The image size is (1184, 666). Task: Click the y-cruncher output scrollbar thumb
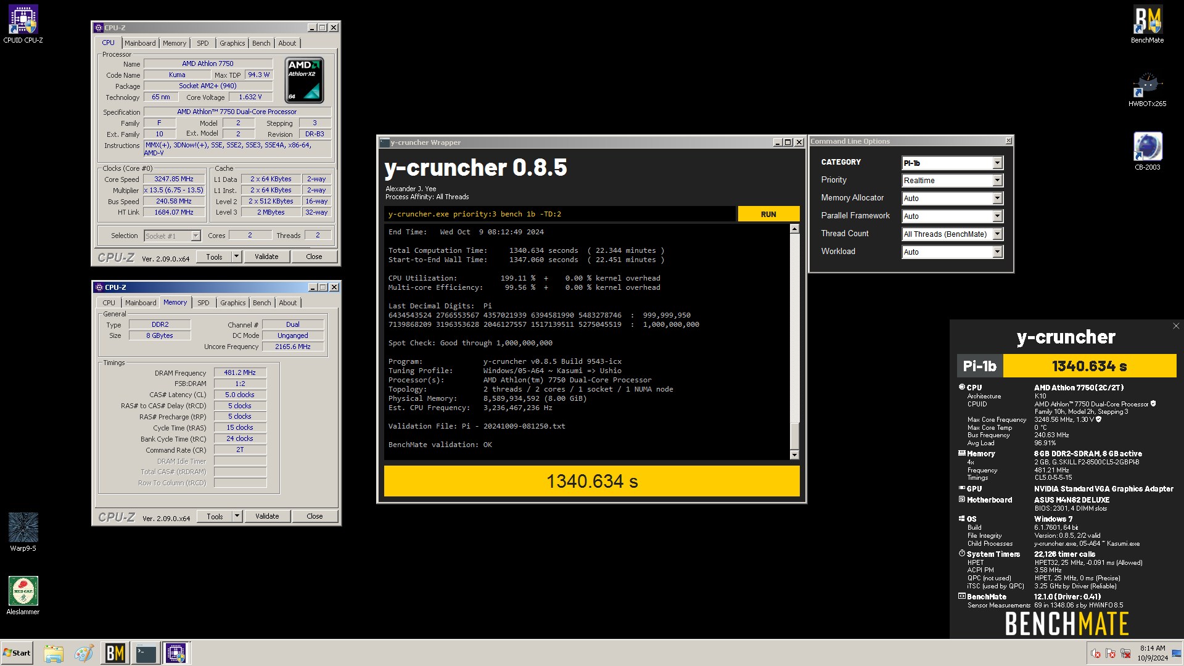click(x=794, y=437)
